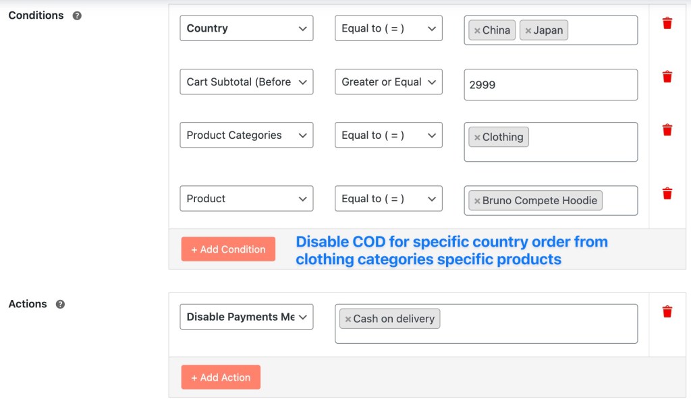The height and width of the screenshot is (403, 691).
Task: Focus the cart subtotal value field 2999
Action: [551, 84]
